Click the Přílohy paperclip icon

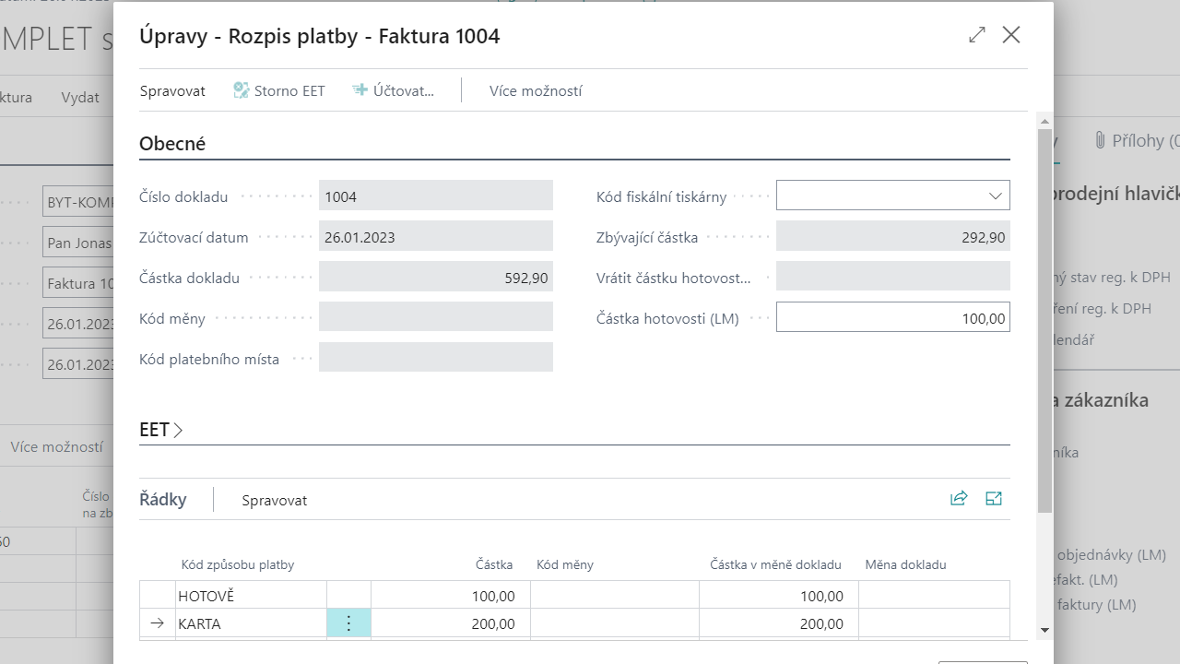click(1100, 140)
